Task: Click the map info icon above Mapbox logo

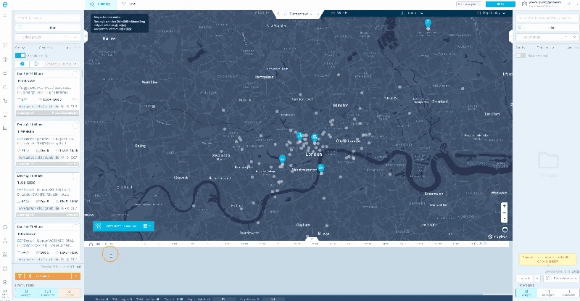Action: tap(505, 229)
